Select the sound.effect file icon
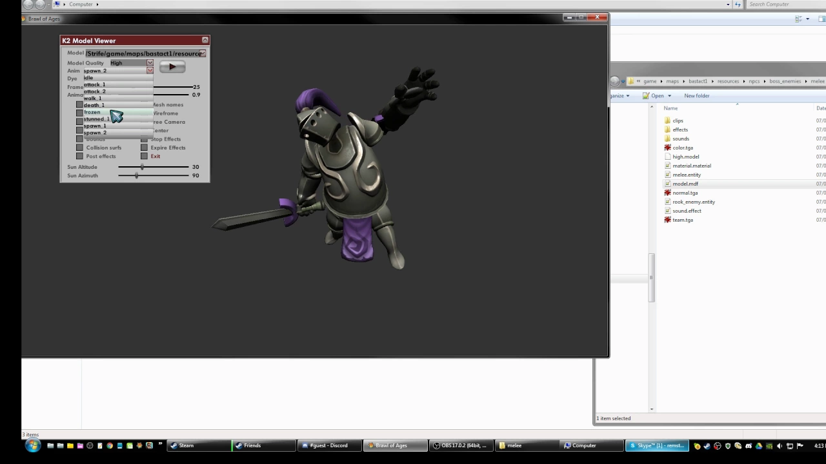The width and height of the screenshot is (826, 464). pos(668,211)
